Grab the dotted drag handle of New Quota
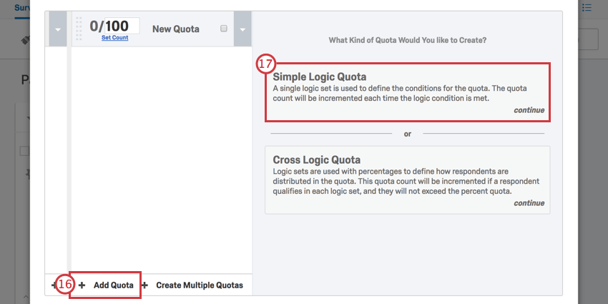This screenshot has height=304, width=608. pyautogui.click(x=78, y=28)
